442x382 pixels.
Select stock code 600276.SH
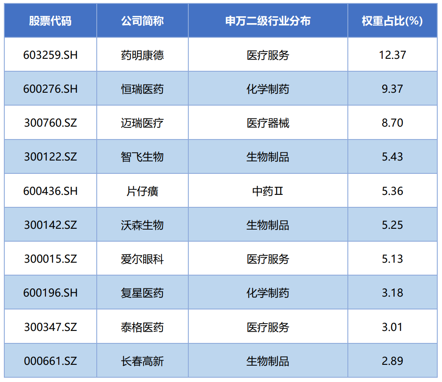click(x=50, y=89)
